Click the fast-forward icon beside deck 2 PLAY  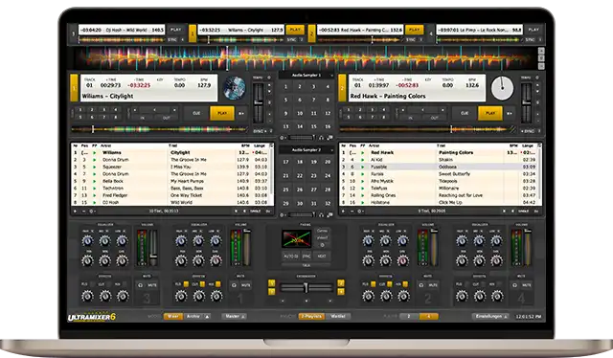coord(510,113)
